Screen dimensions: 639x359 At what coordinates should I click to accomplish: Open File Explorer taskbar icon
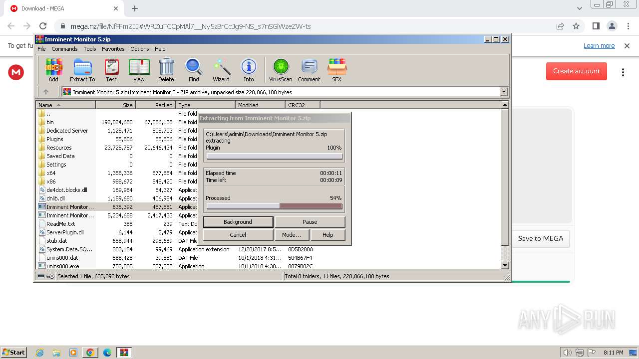click(x=56, y=353)
